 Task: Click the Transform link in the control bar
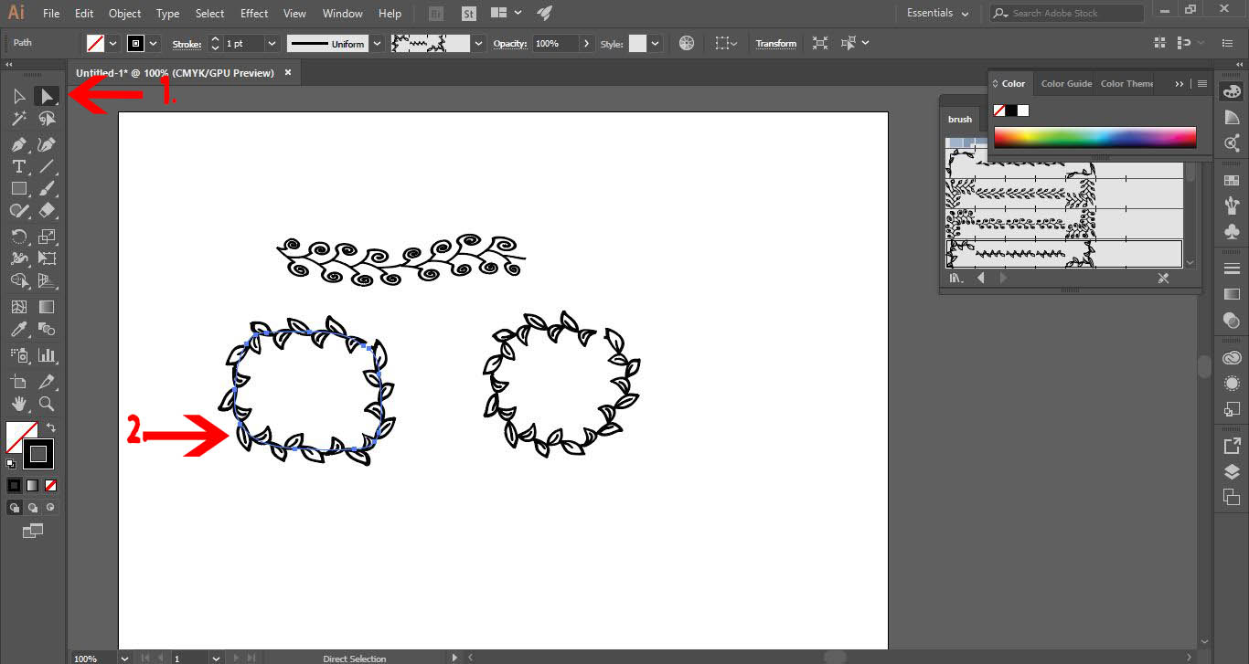775,43
